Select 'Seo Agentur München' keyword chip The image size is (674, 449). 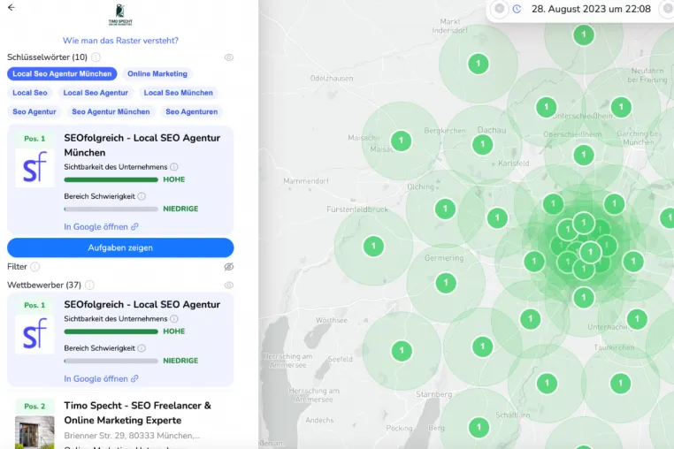tap(111, 111)
